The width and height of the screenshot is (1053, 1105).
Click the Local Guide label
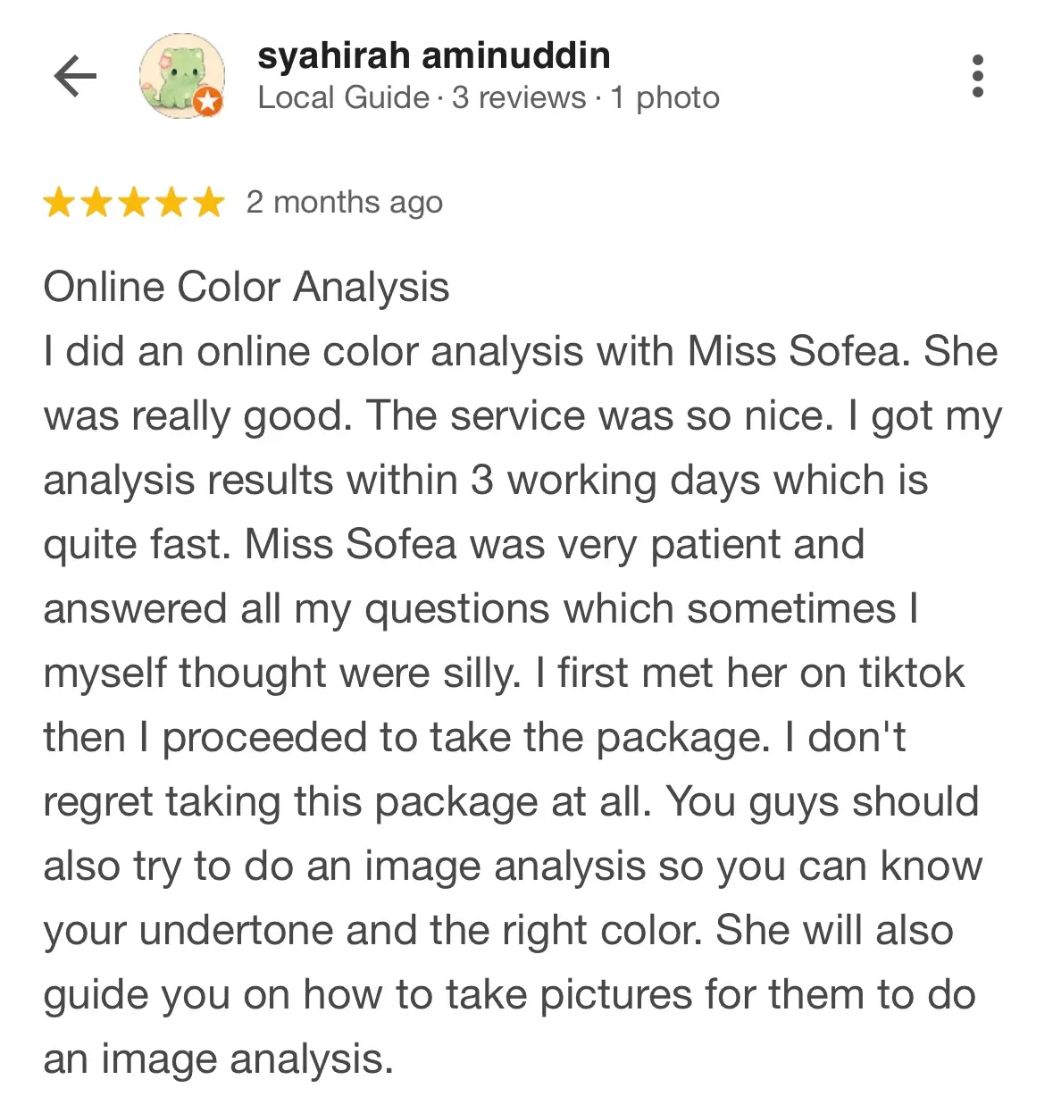[x=343, y=97]
